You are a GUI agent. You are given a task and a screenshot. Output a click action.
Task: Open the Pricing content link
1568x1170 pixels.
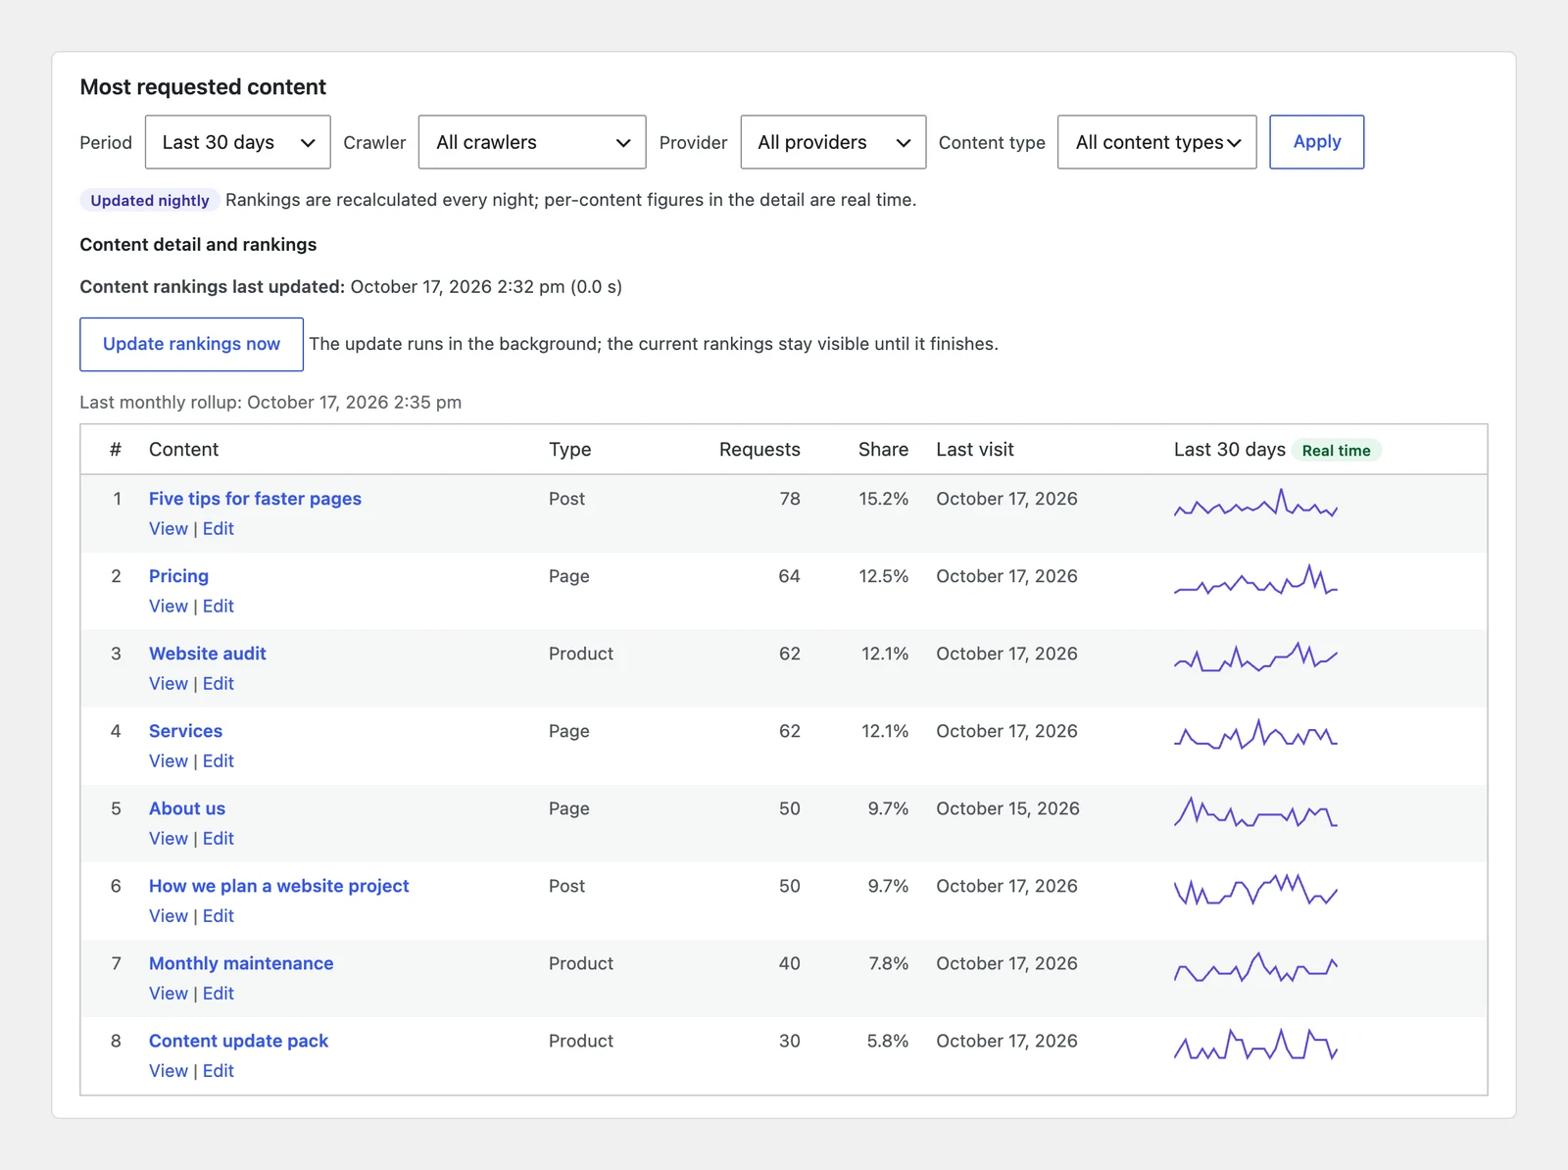(178, 576)
